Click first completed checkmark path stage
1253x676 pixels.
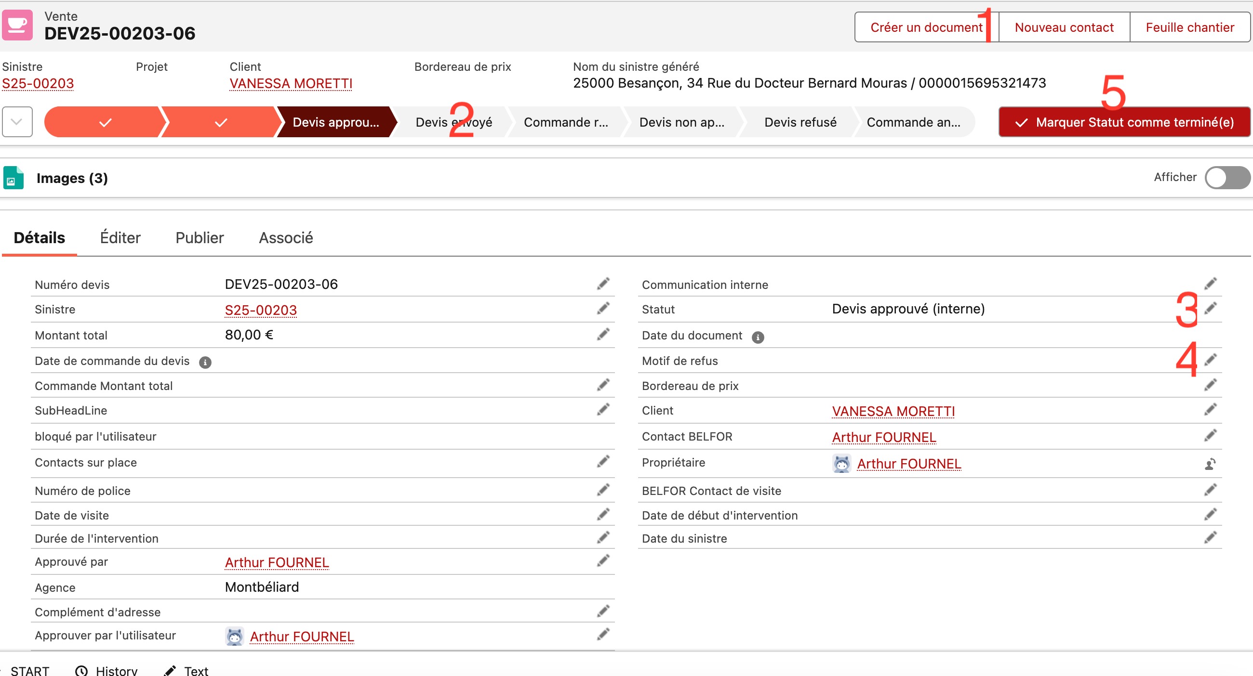click(104, 122)
